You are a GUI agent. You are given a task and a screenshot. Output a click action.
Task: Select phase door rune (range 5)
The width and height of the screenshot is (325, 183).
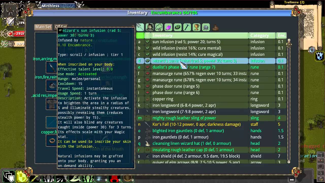tap(211, 86)
